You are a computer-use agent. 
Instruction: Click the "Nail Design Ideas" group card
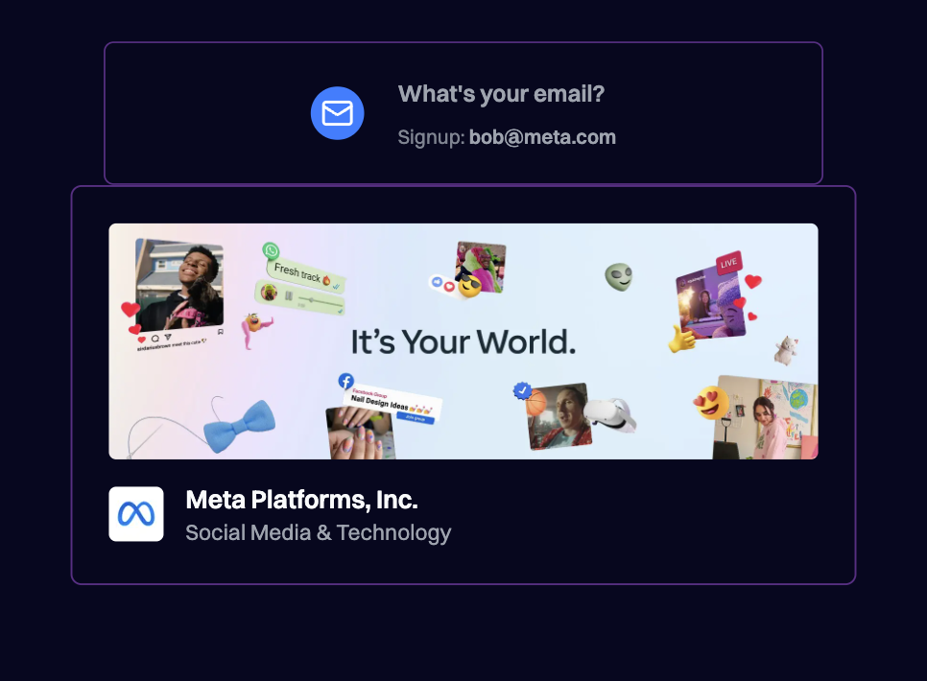[392, 405]
